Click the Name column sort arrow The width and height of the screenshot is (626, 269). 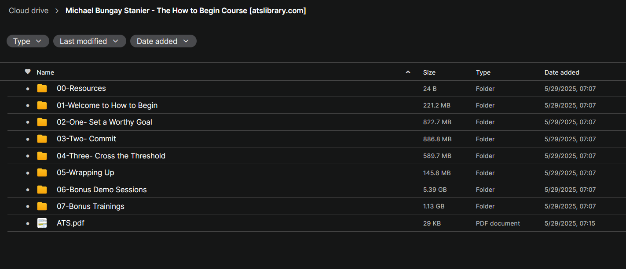408,72
